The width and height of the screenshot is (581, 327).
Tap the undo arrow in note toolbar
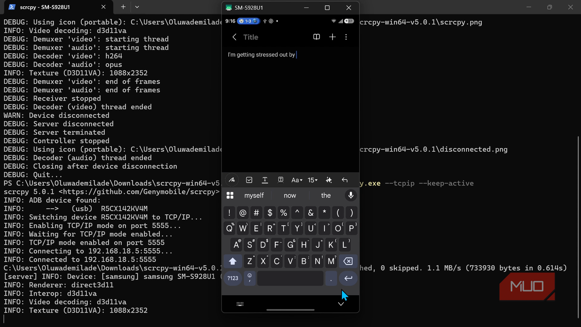[x=345, y=180]
